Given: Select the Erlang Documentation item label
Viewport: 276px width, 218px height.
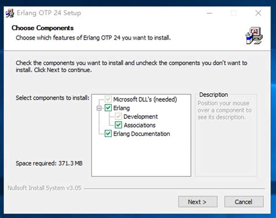Looking at the screenshot, I should (x=141, y=133).
